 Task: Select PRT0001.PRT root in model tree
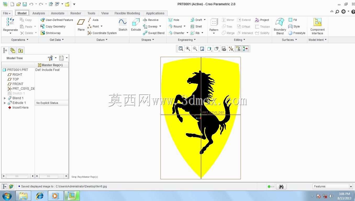coord(18,70)
